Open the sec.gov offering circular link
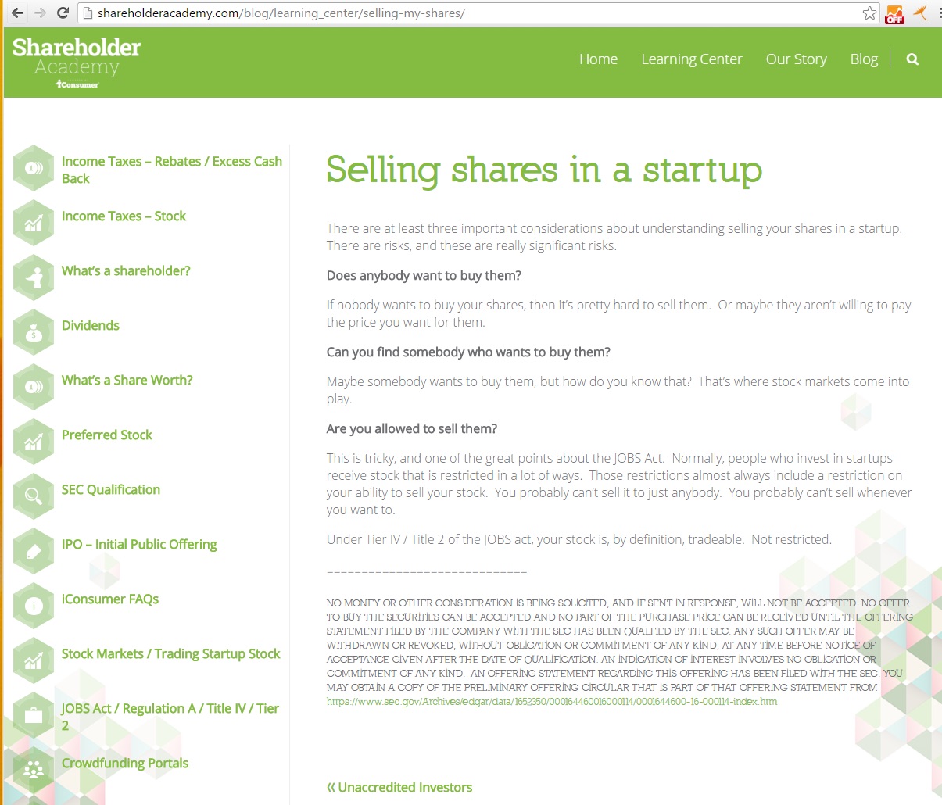The height and width of the screenshot is (805, 942). tap(552, 702)
